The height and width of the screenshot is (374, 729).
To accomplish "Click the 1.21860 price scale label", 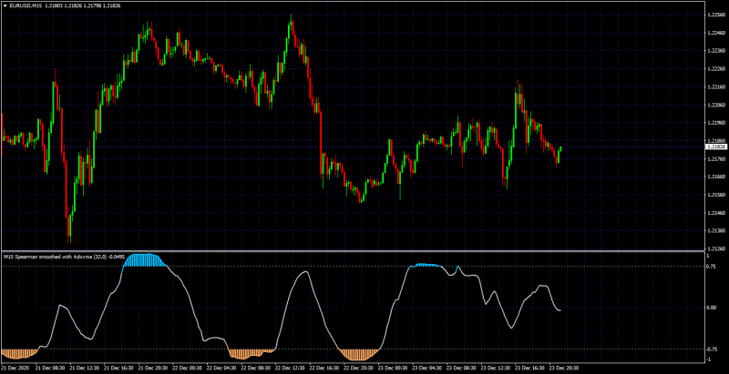I will click(714, 141).
